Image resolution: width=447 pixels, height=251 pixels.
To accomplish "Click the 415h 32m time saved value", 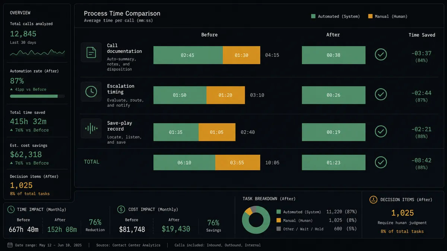I will pos(28,121).
